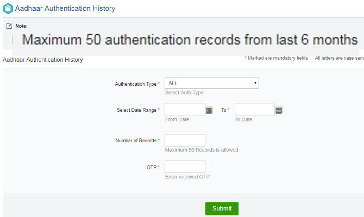The image size is (364, 217).
Task: Focus the OTP input box
Action: point(185,167)
